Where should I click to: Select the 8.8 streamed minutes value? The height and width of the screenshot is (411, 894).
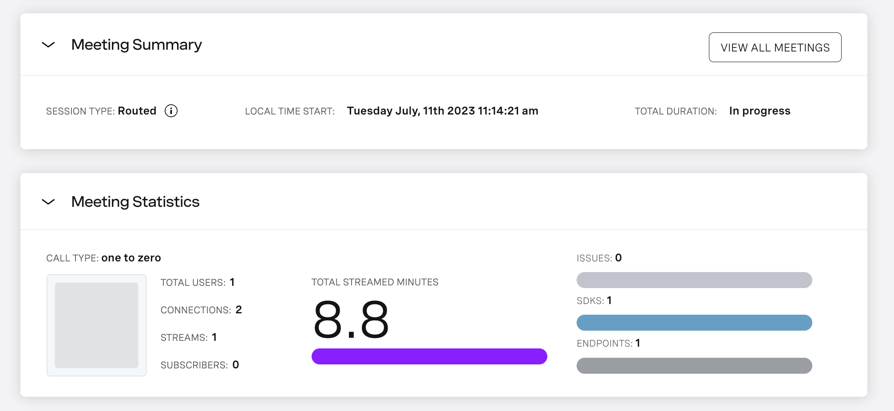tap(351, 320)
